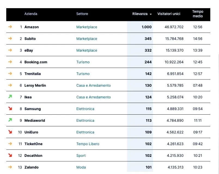Click the green up arrow beside Ikea

[10, 97]
